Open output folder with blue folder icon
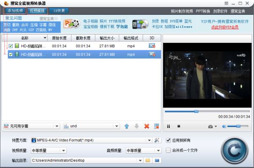This screenshot has width=254, height=168. pos(157,160)
